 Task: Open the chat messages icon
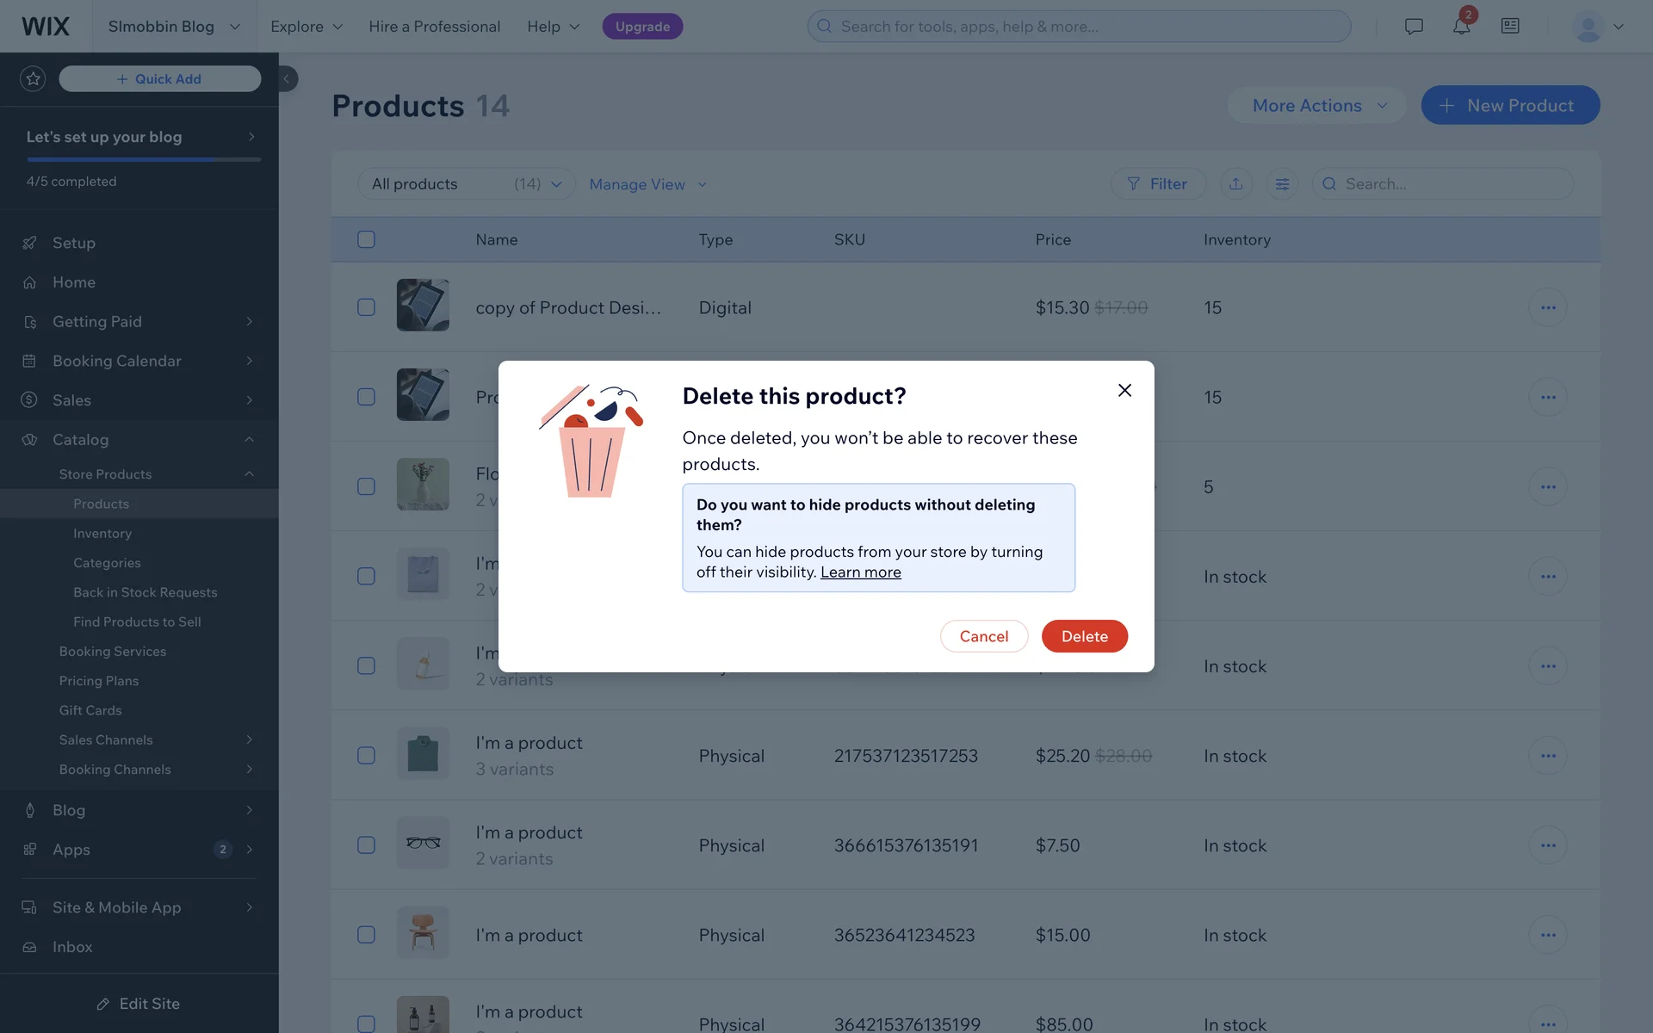[1413, 27]
